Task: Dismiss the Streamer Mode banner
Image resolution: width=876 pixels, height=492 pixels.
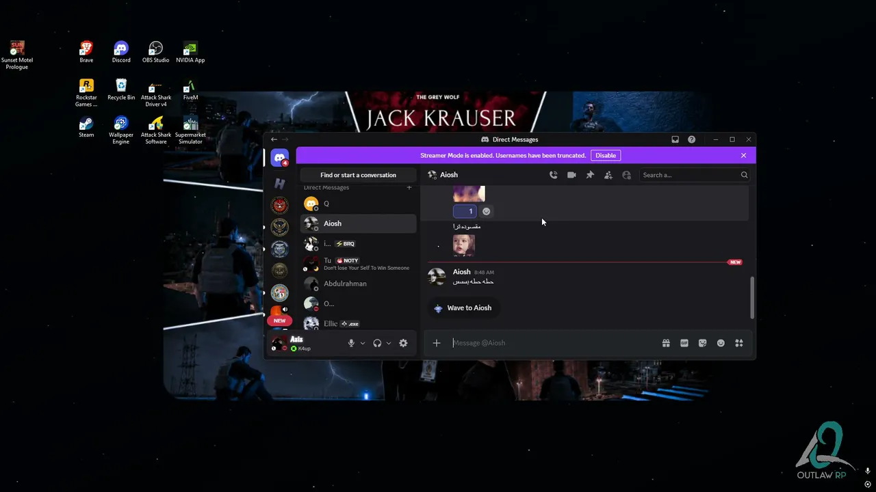Action: (x=743, y=155)
